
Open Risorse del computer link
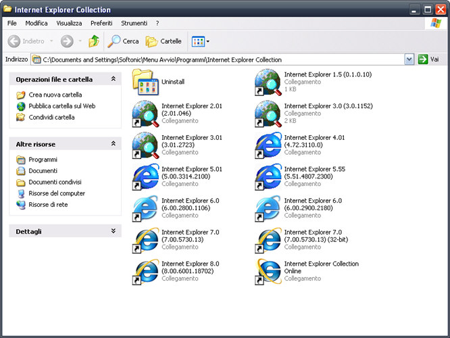pyautogui.click(x=57, y=193)
